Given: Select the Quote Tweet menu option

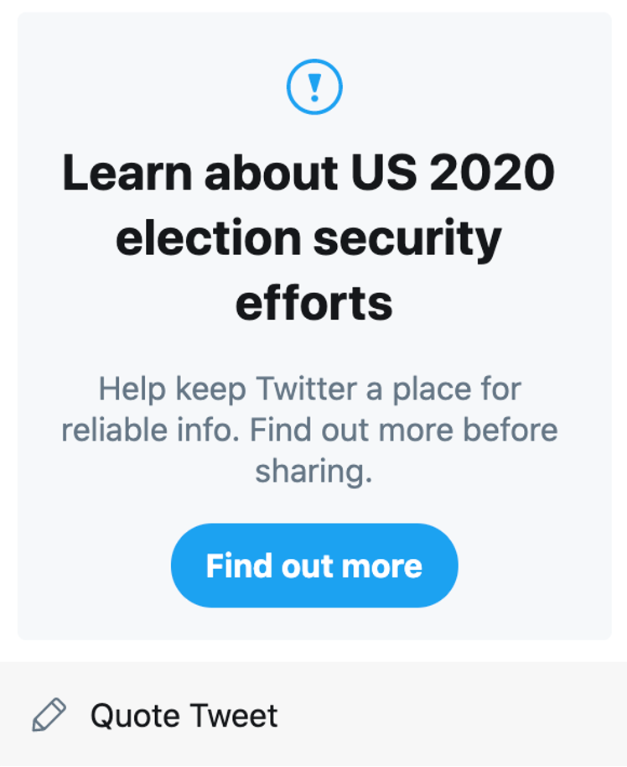Looking at the screenshot, I should click(184, 716).
